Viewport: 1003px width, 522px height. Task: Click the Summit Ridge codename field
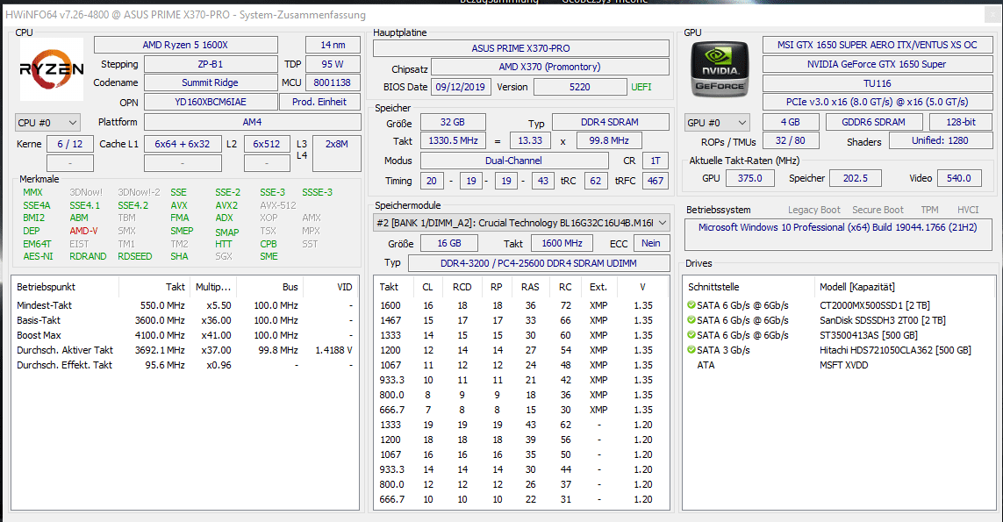[x=210, y=82]
